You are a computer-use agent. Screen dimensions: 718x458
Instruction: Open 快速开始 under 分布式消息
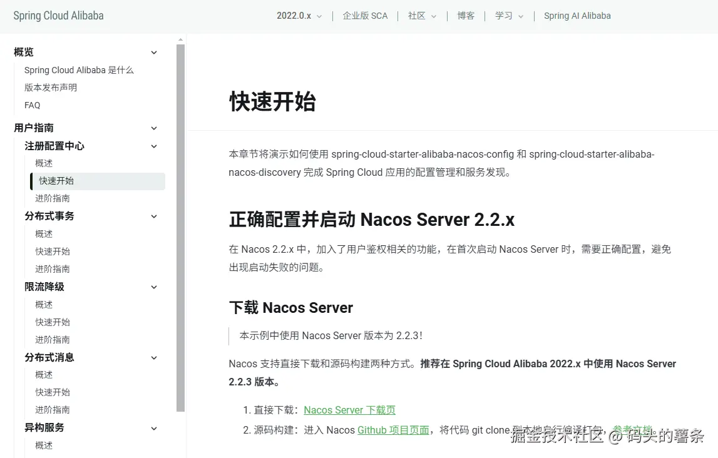pyautogui.click(x=53, y=392)
